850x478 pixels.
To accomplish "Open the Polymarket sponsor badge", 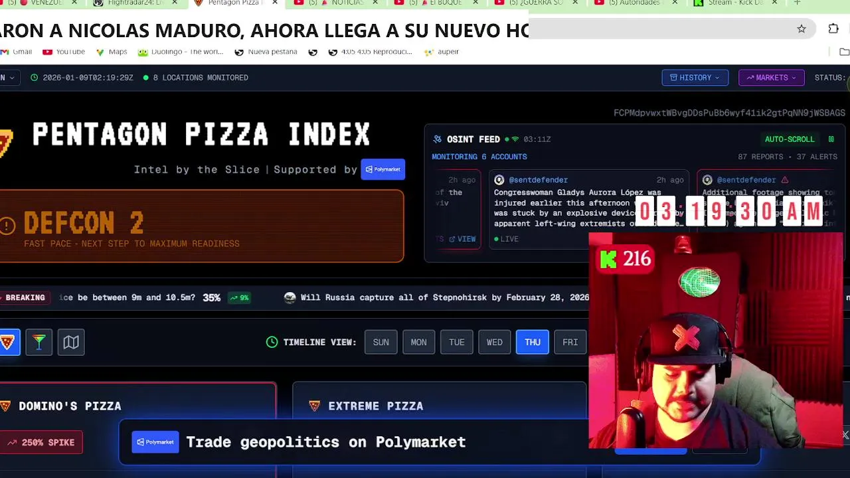I will click(382, 169).
